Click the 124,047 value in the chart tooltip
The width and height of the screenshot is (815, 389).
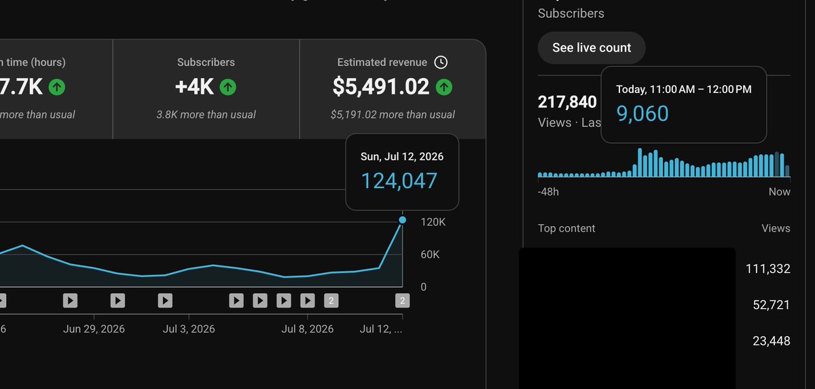click(399, 181)
